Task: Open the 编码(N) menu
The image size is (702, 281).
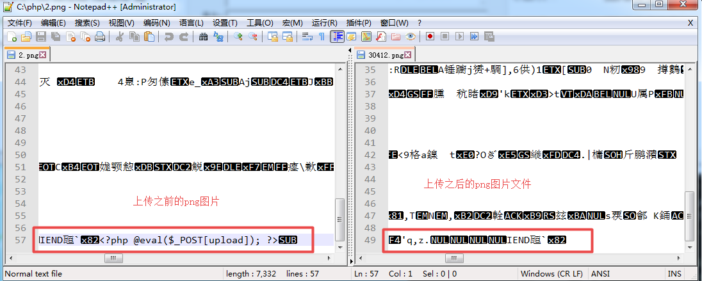Action: coord(156,23)
